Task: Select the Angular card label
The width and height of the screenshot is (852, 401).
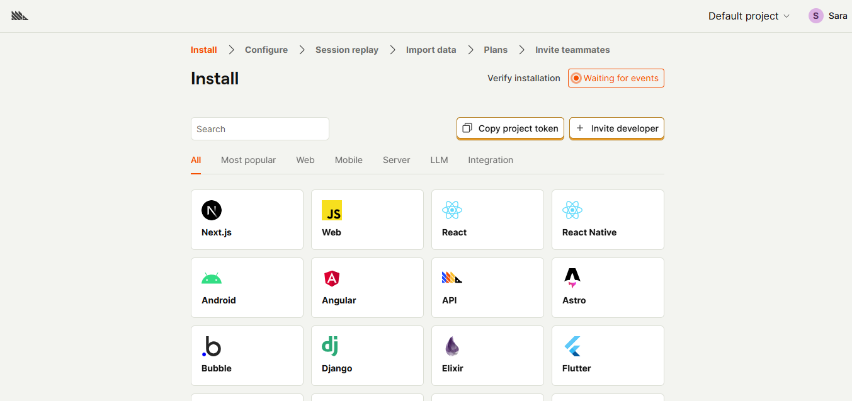Action: click(339, 300)
